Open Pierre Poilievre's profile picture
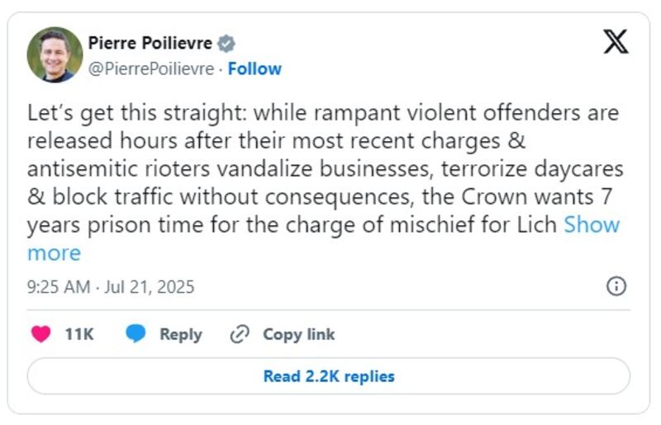Screen dimensions: 661x425 [x=55, y=54]
